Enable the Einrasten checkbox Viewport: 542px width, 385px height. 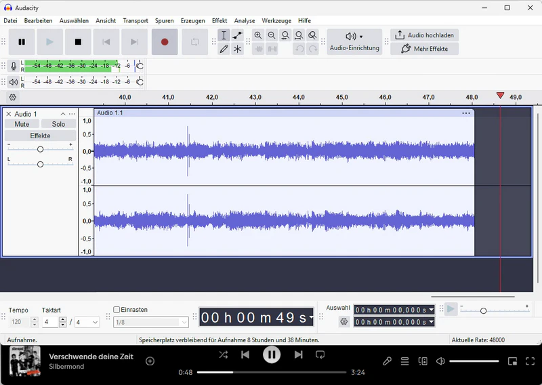[117, 310]
